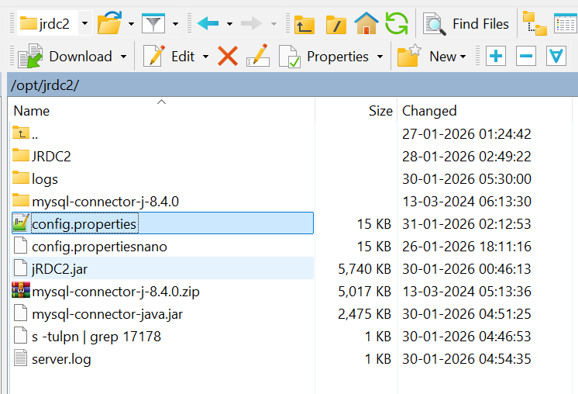
Task: Sort by the Changed column header
Action: pos(484,111)
